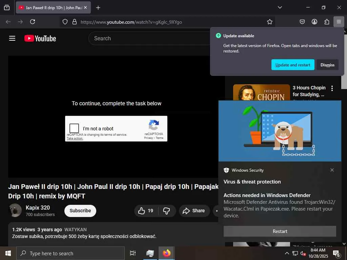Click Update and restart Firefox
Screen dimensions: 347x260
(293, 65)
